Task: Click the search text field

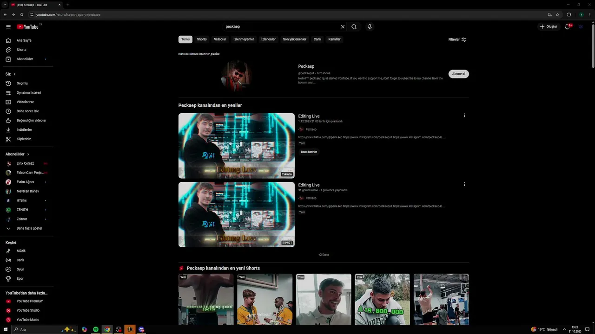Action: point(281,27)
